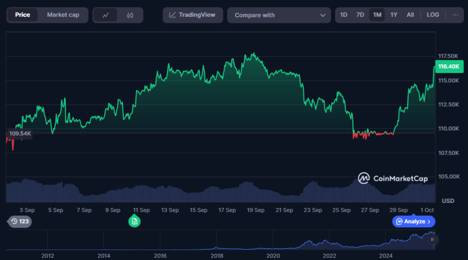Switch to candlestick chart icon
Screen dimensions: 468x260
(x=130, y=15)
